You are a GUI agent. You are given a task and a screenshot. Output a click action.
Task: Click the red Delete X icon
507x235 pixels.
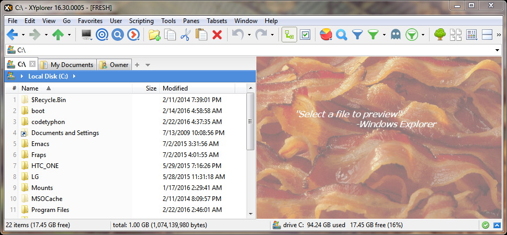(x=217, y=35)
